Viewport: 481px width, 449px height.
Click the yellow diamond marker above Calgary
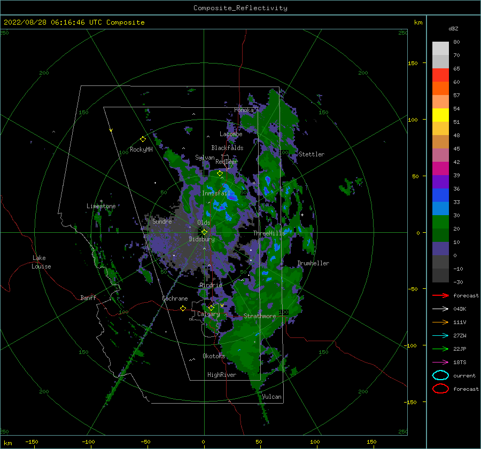click(x=211, y=308)
